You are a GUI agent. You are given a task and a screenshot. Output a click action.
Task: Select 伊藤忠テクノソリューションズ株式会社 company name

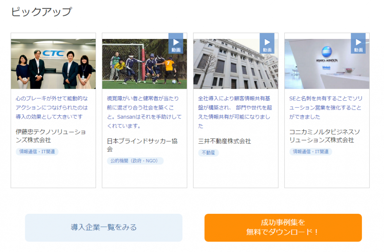pos(51,136)
